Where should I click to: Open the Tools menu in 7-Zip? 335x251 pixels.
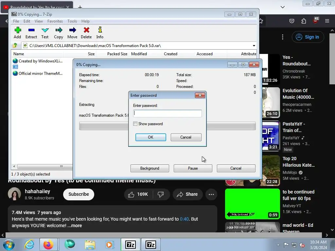click(72, 21)
